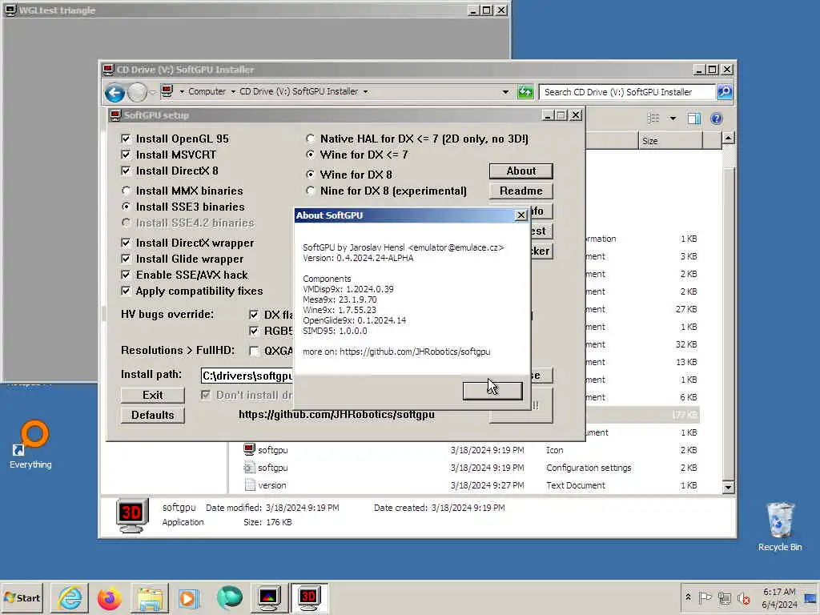Toggle Enable SSE/AVX hack checkbox
The height and width of the screenshot is (615, 820).
(126, 275)
